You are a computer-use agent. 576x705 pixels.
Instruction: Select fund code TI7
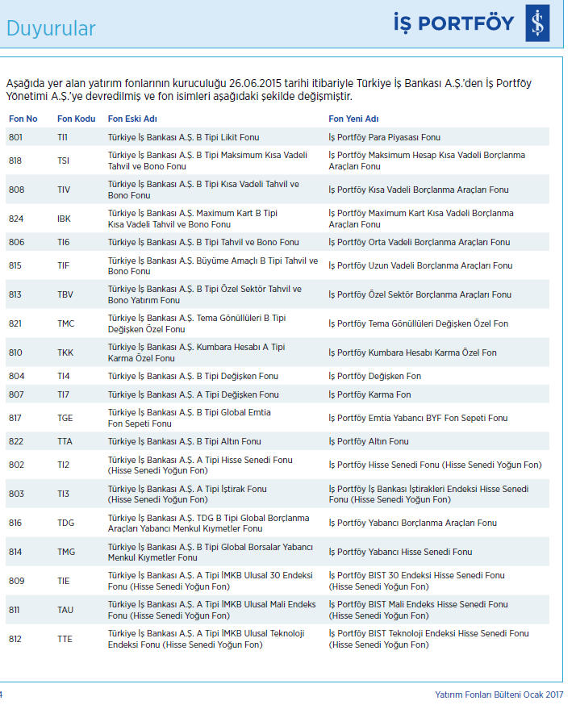pos(63,394)
